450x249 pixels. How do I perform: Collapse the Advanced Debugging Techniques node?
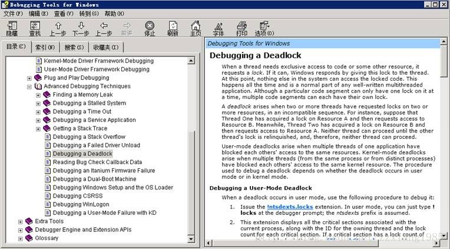(29, 87)
